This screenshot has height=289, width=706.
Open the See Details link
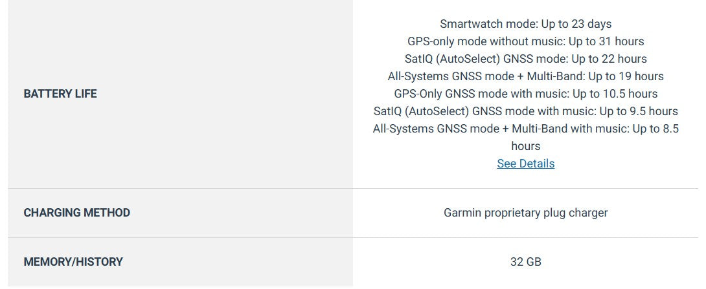pyautogui.click(x=525, y=164)
